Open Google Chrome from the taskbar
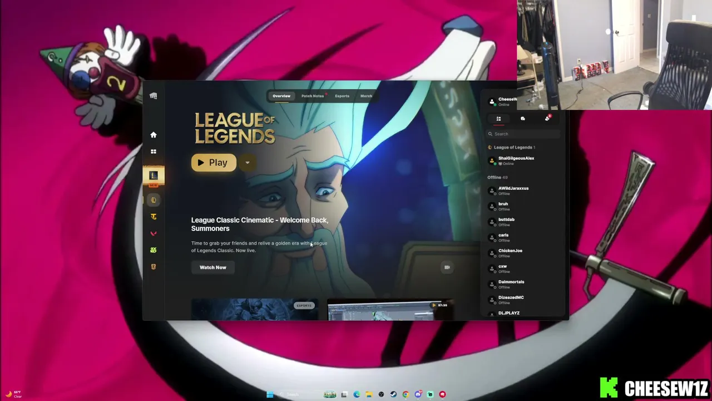This screenshot has height=401, width=712. [x=406, y=394]
